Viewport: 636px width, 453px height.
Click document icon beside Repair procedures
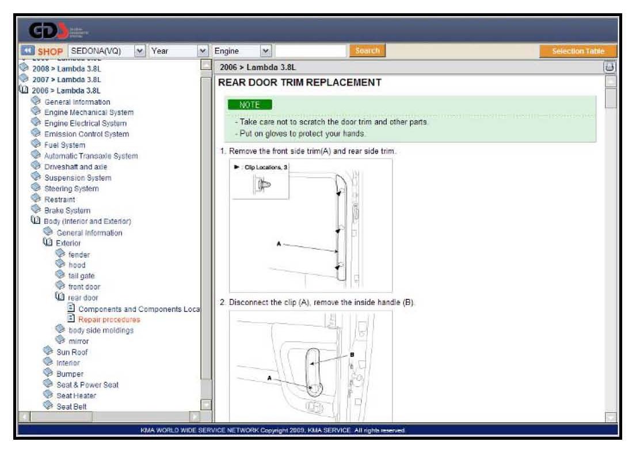click(x=71, y=319)
